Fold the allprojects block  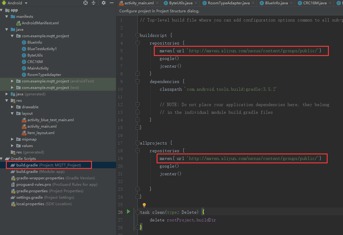pyautogui.click(x=138, y=143)
